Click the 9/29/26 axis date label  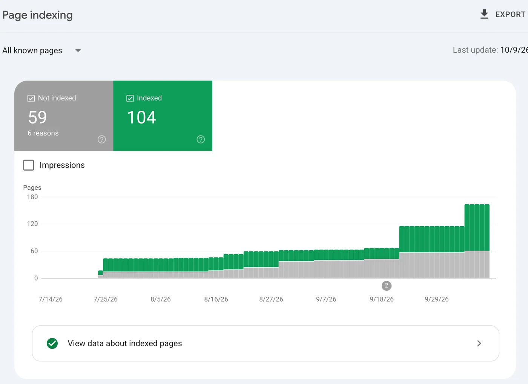(x=437, y=299)
